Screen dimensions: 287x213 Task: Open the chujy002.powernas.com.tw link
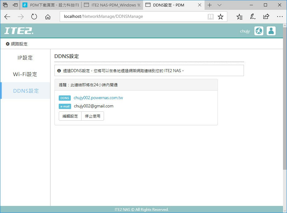click(x=98, y=98)
